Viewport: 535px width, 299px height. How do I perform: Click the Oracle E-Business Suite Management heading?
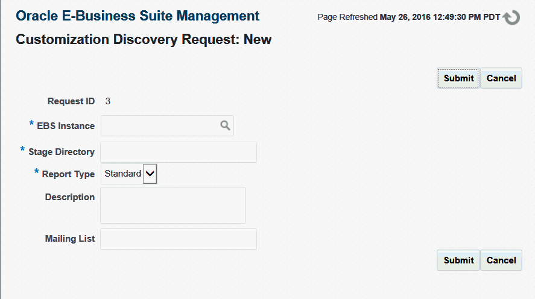point(138,16)
